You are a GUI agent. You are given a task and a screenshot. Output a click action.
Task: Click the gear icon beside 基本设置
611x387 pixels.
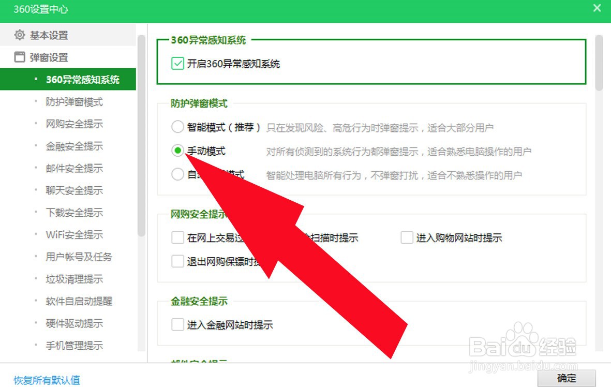pos(20,35)
